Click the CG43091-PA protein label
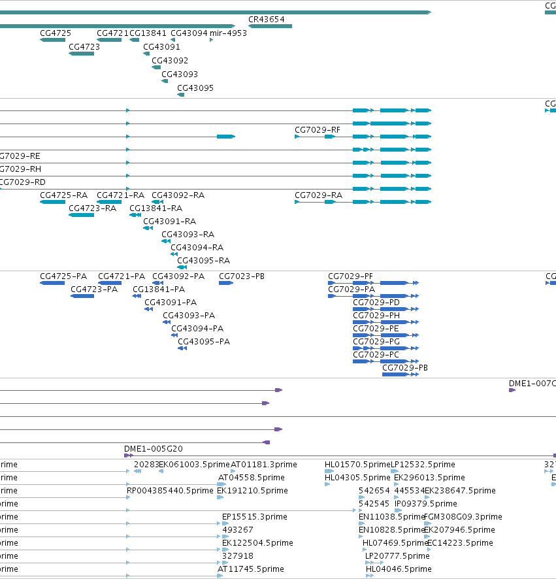The width and height of the screenshot is (556, 579). [x=171, y=303]
